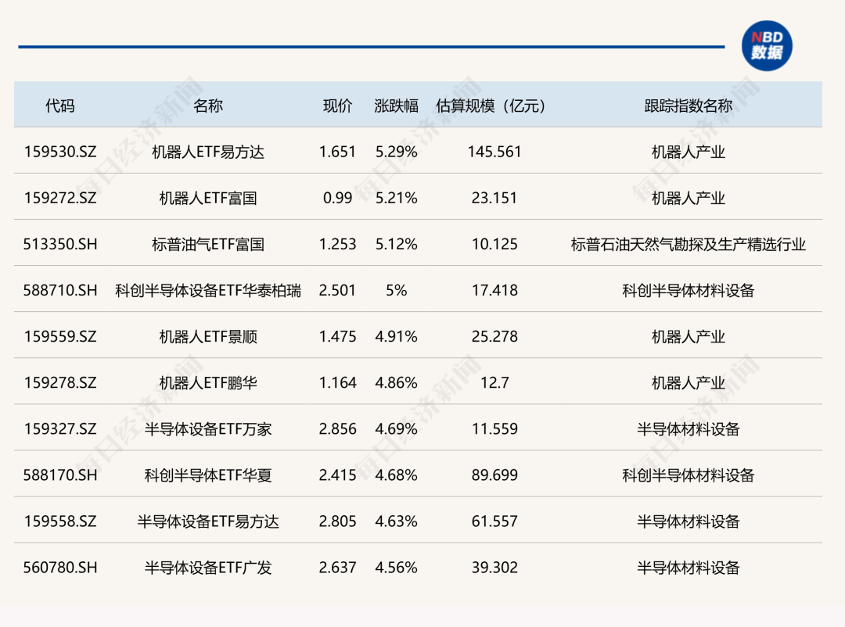The width and height of the screenshot is (845, 627).
Task: Click scale value 12.7
Action: pos(494,383)
